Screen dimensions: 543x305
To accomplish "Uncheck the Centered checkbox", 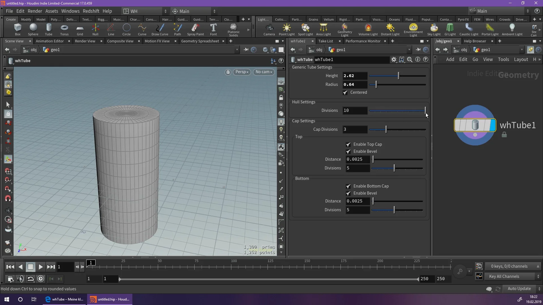I will pyautogui.click(x=345, y=93).
